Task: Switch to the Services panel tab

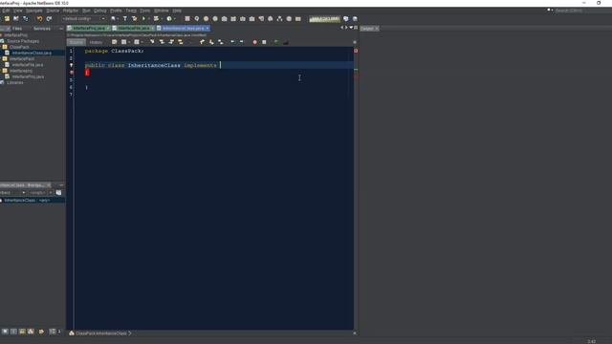Action: (42, 29)
